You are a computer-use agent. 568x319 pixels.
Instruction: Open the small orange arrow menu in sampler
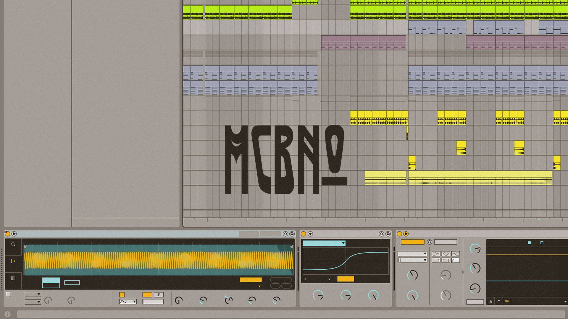tap(259, 286)
